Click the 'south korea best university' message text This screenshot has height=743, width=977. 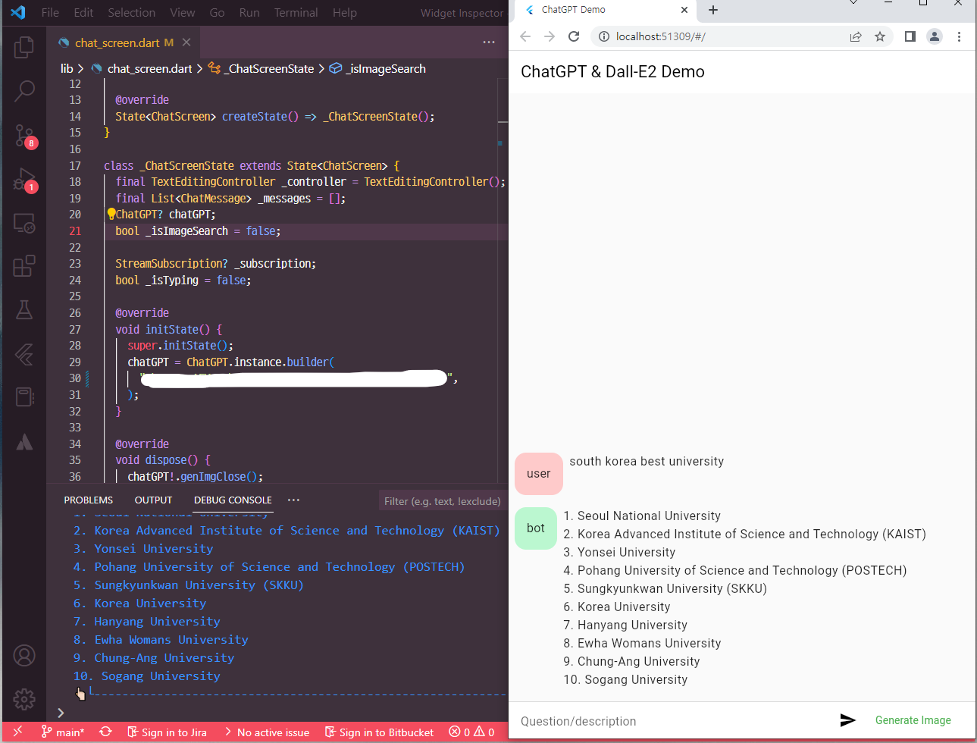click(x=647, y=461)
